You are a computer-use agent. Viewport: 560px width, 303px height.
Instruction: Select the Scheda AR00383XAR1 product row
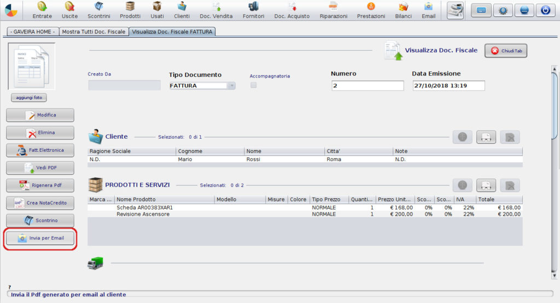[x=305, y=207]
